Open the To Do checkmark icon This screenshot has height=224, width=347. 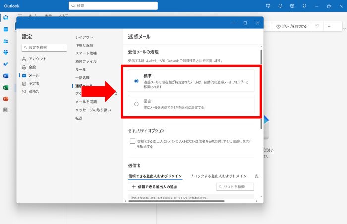click(x=6, y=64)
